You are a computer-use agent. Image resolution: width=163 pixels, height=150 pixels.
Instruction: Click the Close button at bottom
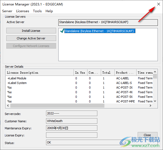point(147,135)
